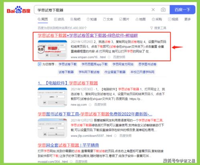Open the 搜索工具 filter
This screenshot has width=200, height=165.
[158, 28]
